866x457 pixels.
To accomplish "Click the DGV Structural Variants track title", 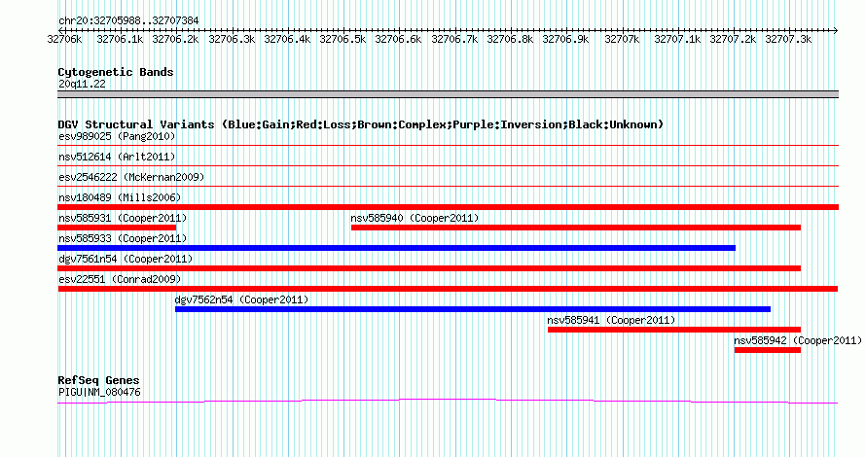I will (x=361, y=124).
